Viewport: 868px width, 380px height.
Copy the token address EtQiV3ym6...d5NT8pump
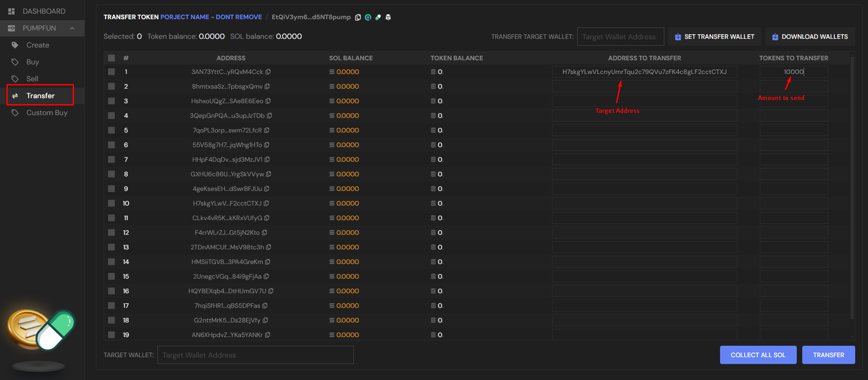[358, 17]
